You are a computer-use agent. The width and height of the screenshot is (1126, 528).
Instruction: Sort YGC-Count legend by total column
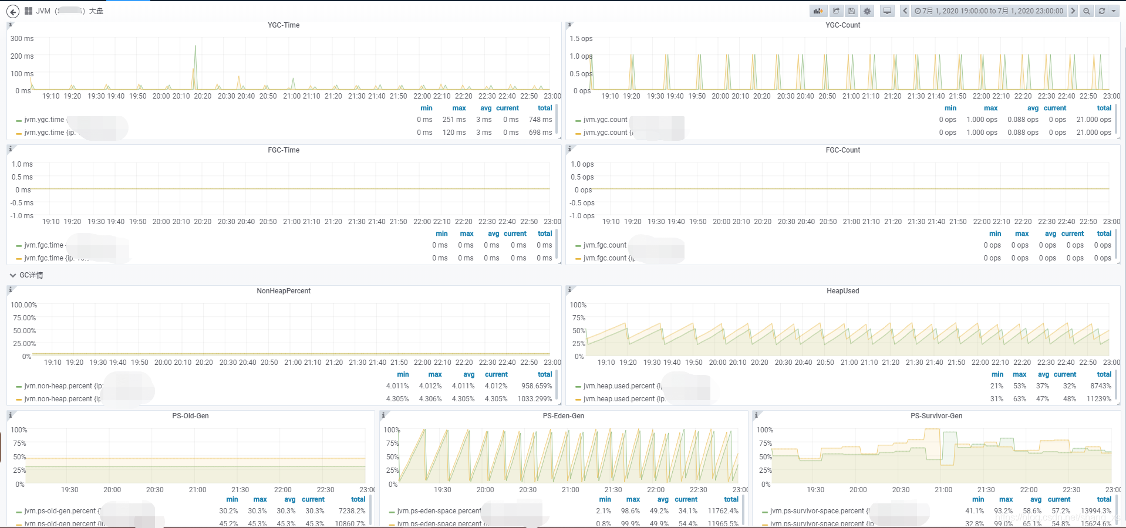point(1104,108)
